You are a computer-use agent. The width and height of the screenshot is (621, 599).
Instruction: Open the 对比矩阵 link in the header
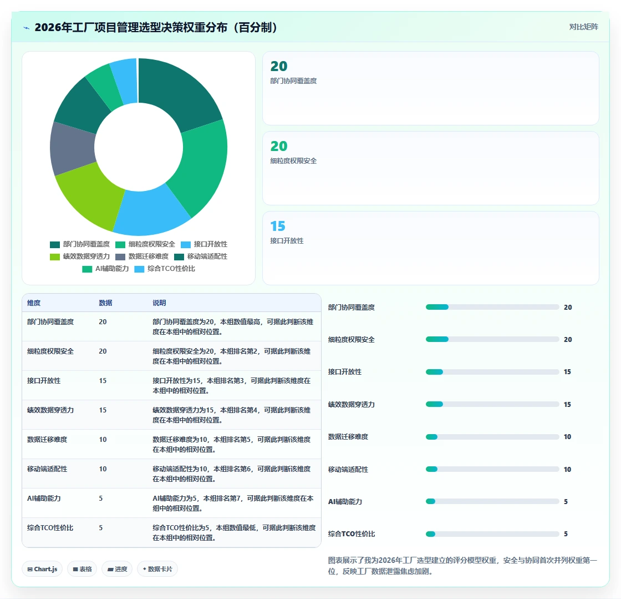pos(583,27)
